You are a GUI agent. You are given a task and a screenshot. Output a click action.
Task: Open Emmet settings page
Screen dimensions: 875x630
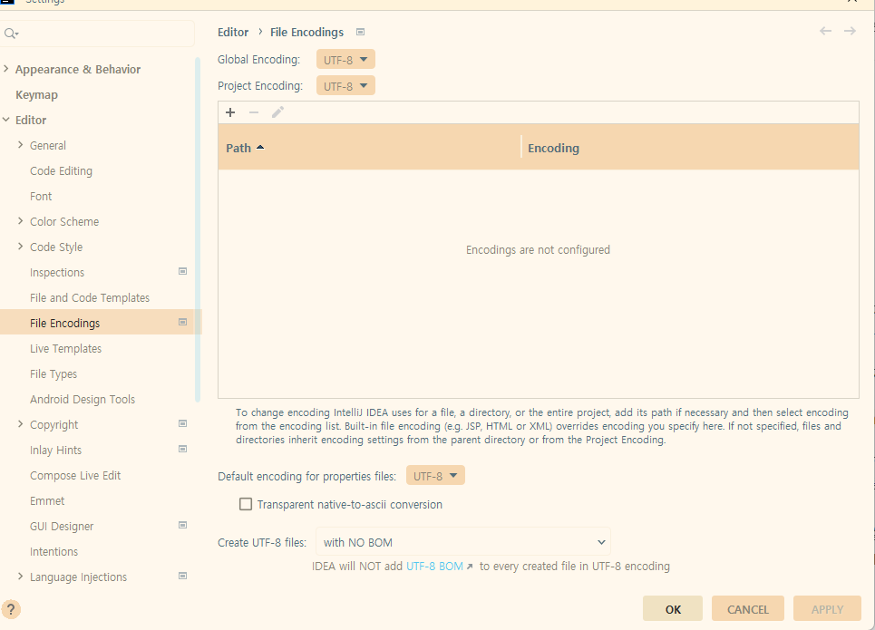pos(47,501)
